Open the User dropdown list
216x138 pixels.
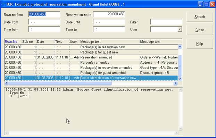click(x=180, y=29)
